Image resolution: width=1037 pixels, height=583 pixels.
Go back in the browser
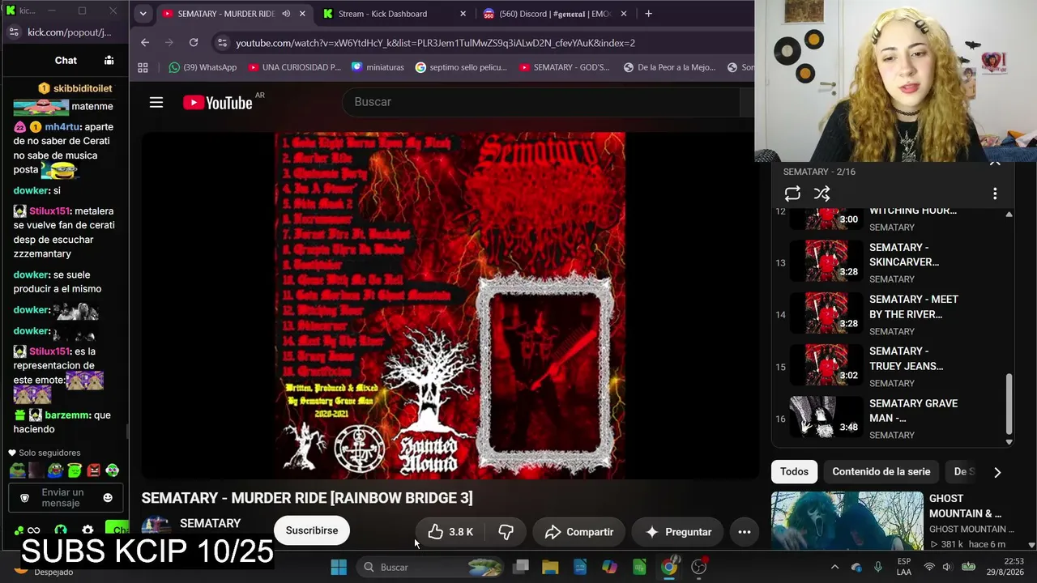pyautogui.click(x=145, y=43)
